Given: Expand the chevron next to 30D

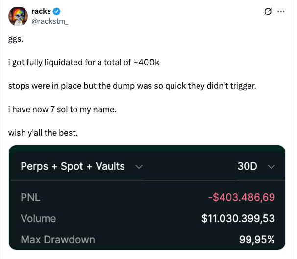Looking at the screenshot, I should [x=272, y=167].
